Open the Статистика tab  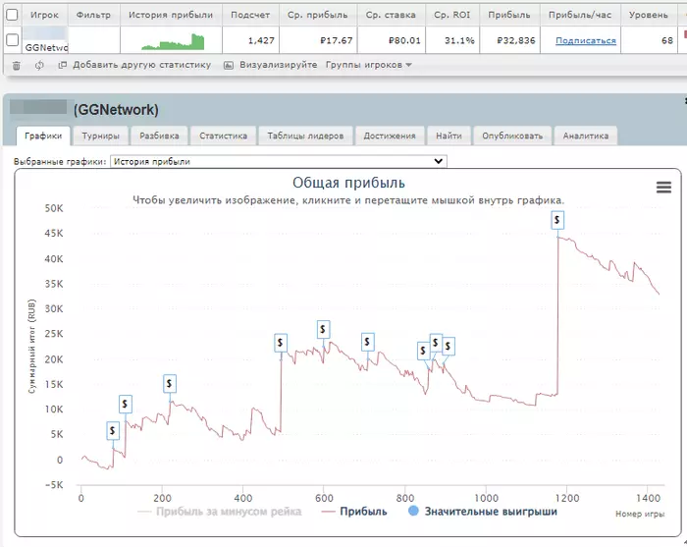pyautogui.click(x=223, y=136)
